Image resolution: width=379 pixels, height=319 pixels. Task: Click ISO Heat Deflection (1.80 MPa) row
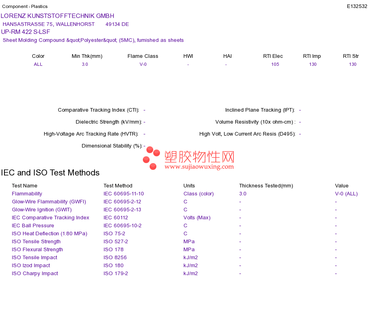pyautogui.click(x=49, y=233)
